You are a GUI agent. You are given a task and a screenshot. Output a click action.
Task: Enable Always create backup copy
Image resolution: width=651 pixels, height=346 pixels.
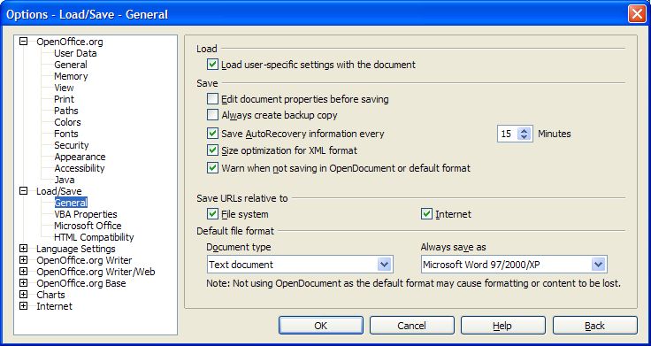click(x=212, y=115)
